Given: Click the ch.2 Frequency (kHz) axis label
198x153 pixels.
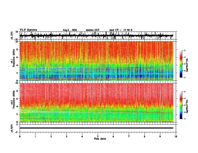Looking at the screenshot, I should pos(13,100).
